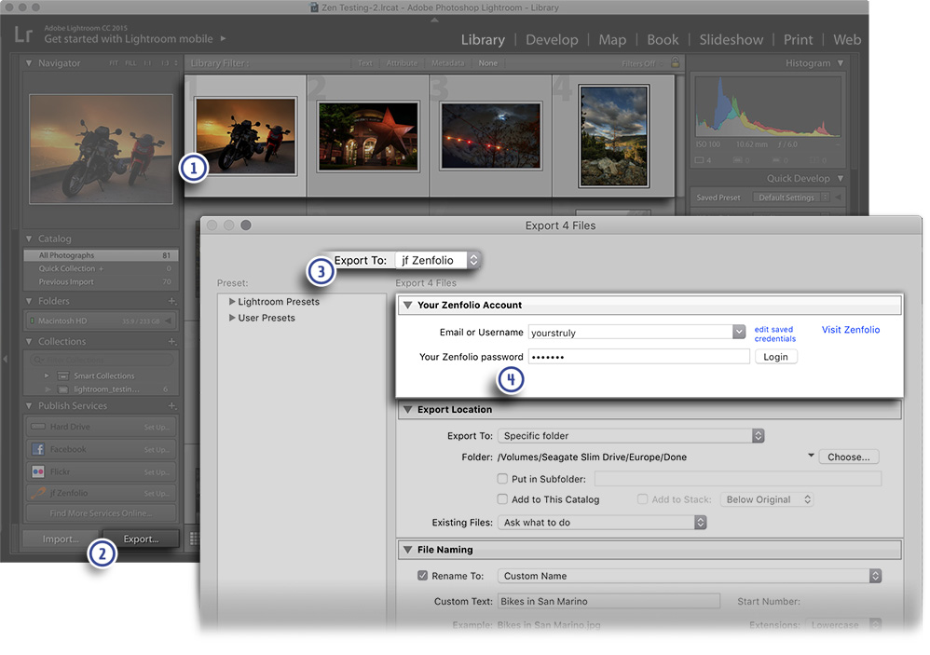
Task: Choose the Metadata library filter
Action: pyautogui.click(x=448, y=62)
